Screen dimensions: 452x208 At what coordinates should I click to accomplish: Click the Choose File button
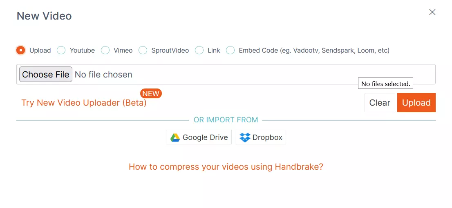coord(45,75)
